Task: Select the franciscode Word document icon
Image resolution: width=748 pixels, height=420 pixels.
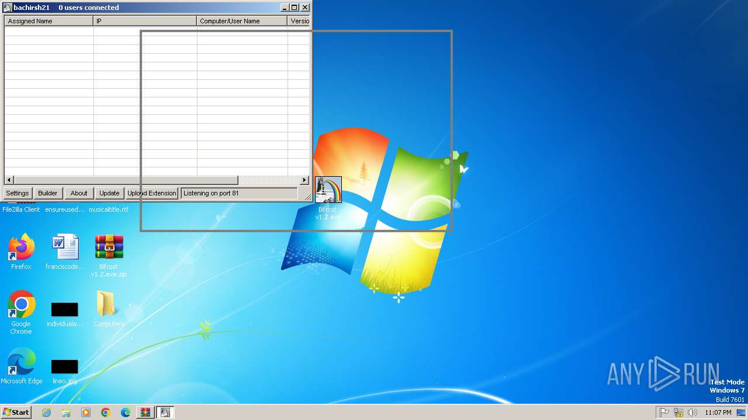Action: (65, 251)
